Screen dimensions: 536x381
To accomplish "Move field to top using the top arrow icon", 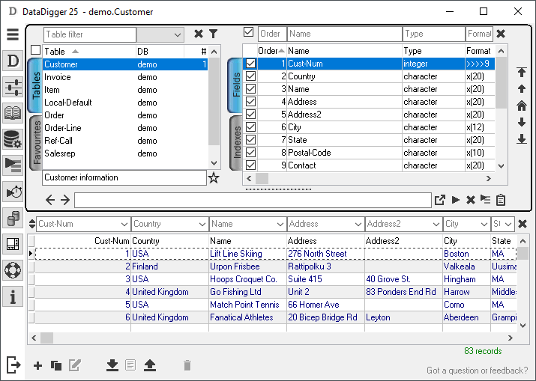I will pos(522,73).
